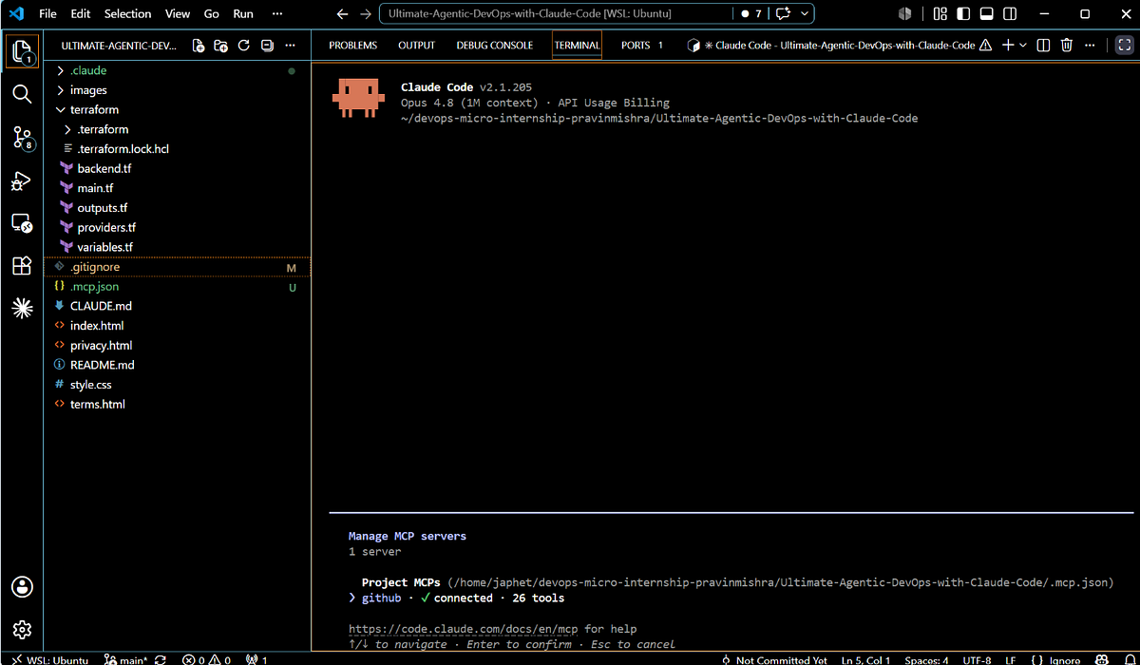Open the Run menu

pyautogui.click(x=243, y=14)
